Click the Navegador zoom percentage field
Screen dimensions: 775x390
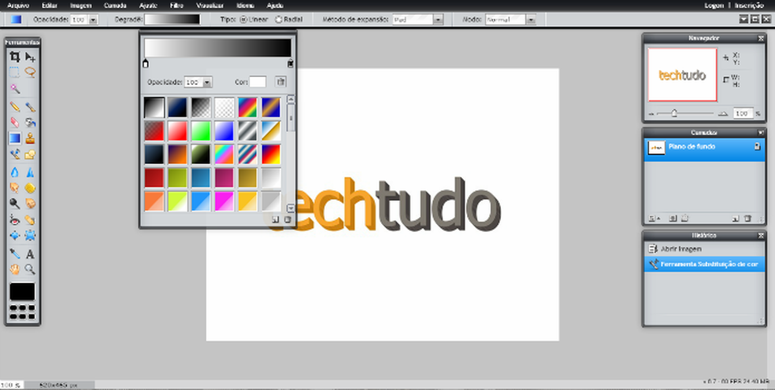[743, 113]
